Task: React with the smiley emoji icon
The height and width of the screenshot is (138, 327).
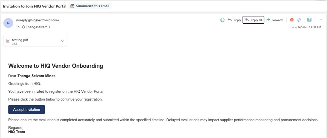Action: [222, 20]
